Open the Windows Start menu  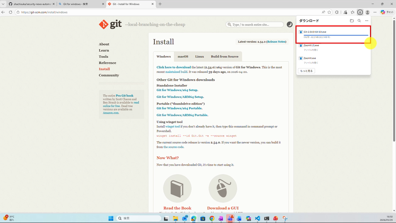(111, 218)
